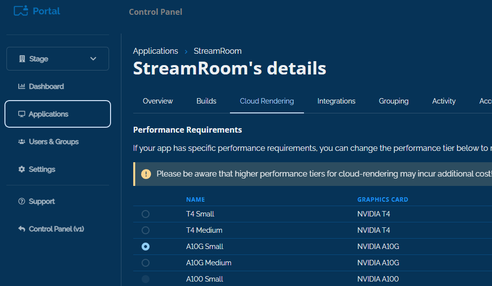Click the Users & Groups people icon
Viewport: 492px width, 286px height.
(x=21, y=142)
